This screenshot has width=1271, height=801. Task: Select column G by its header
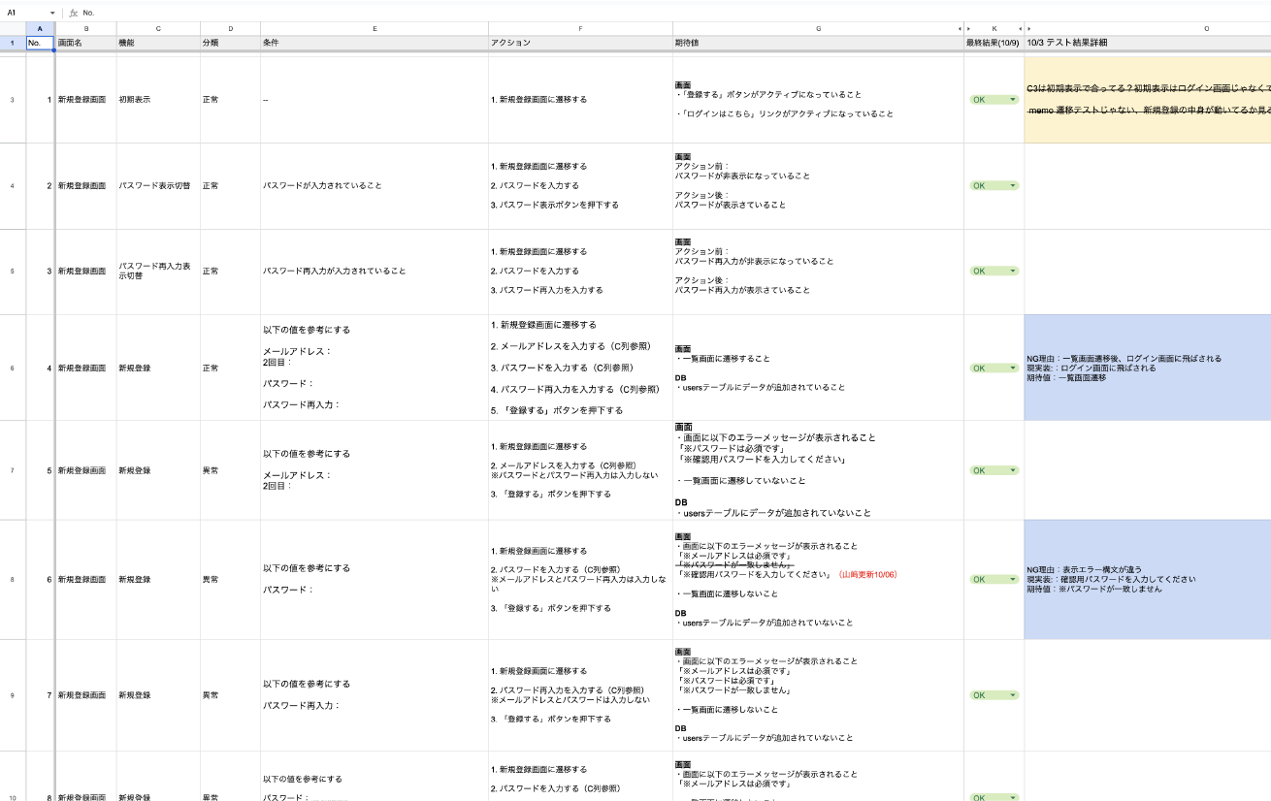click(x=817, y=29)
